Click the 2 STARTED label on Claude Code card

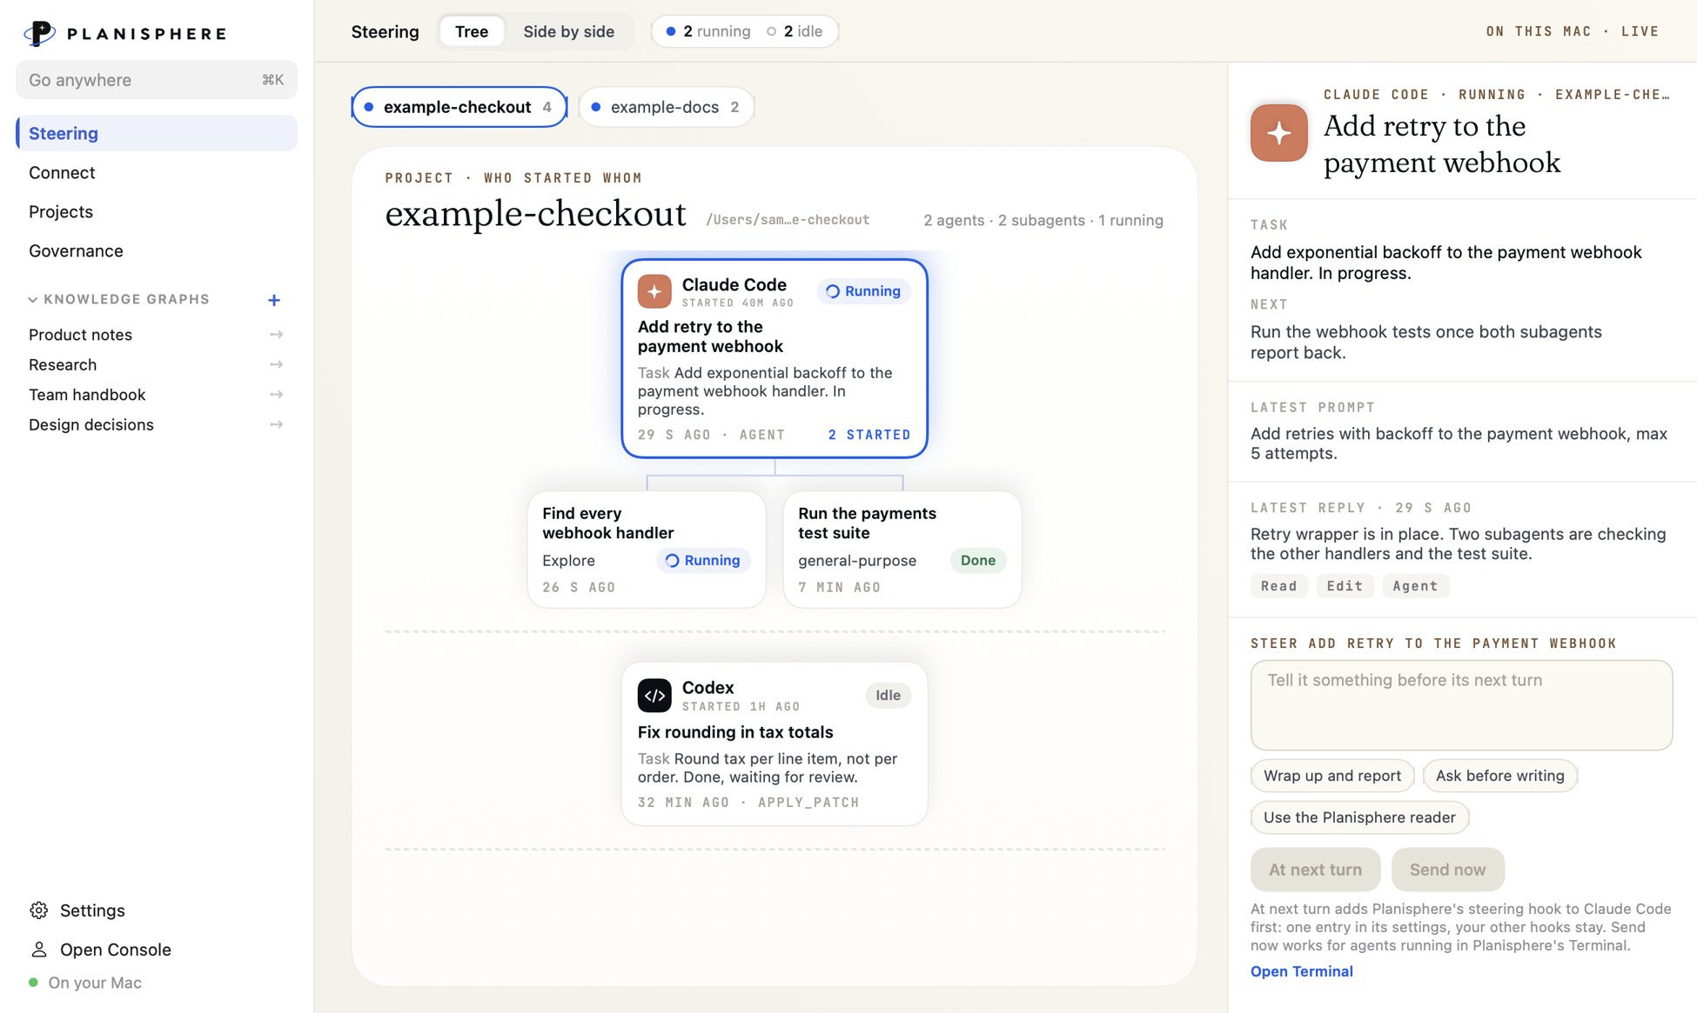(x=869, y=435)
